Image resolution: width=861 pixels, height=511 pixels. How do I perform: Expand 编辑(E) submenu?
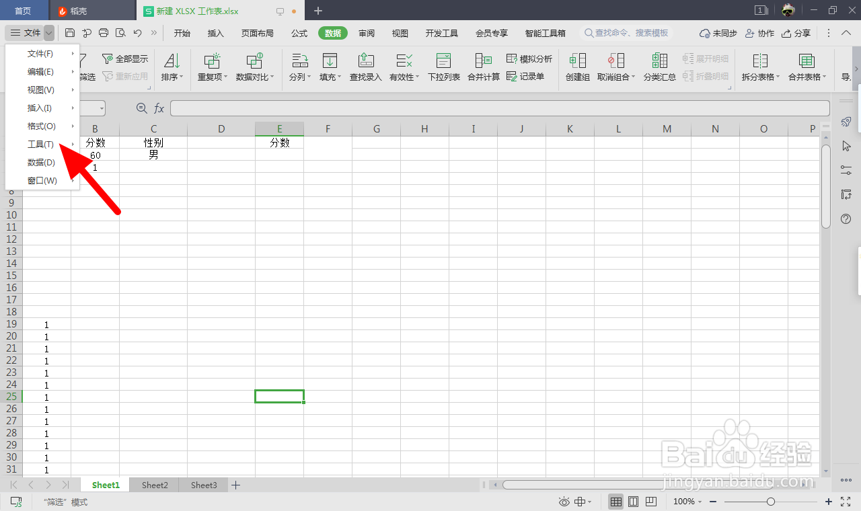[42, 71]
